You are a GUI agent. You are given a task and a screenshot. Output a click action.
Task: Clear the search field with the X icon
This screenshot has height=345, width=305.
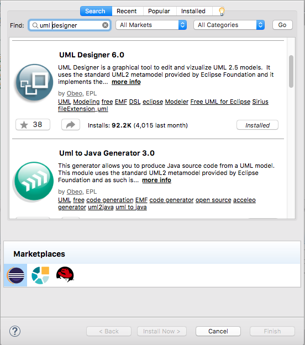pyautogui.click(x=106, y=25)
